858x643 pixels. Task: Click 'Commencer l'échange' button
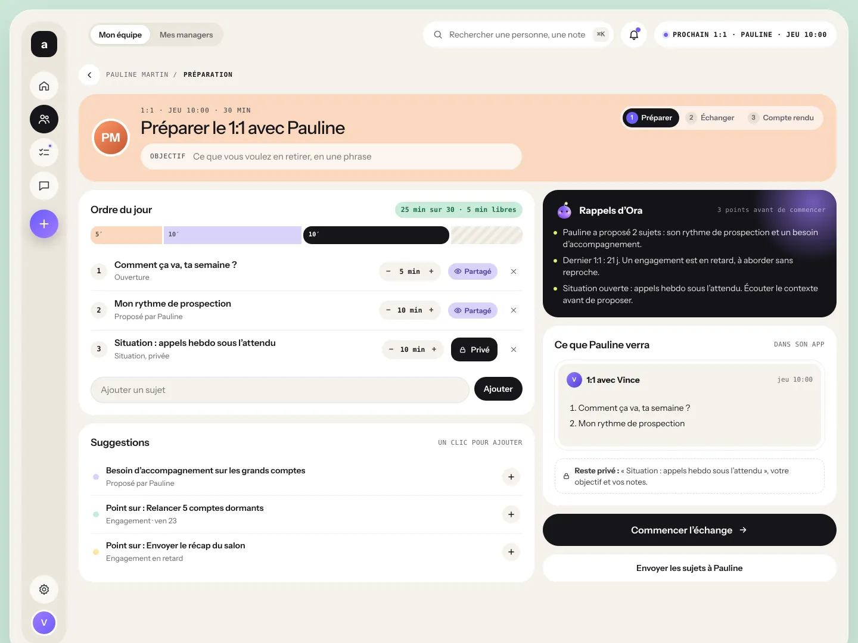[x=689, y=530]
